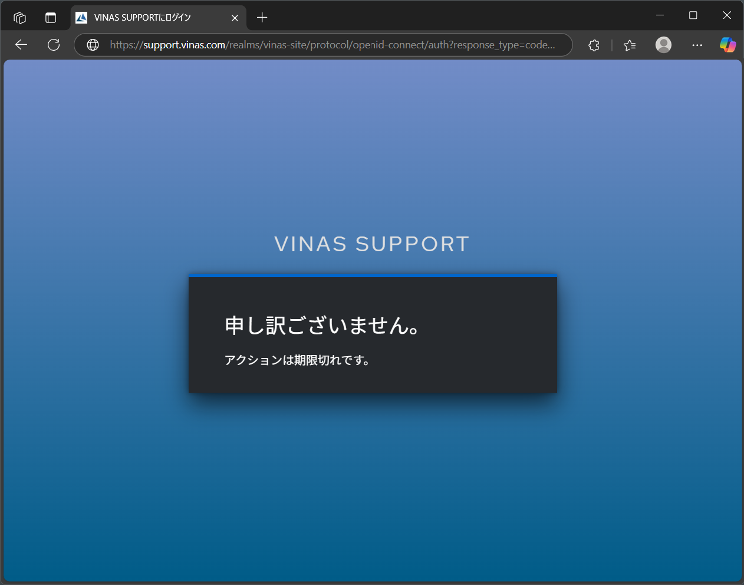This screenshot has width=744, height=585.
Task: Open the user profile avatar
Action: click(663, 45)
